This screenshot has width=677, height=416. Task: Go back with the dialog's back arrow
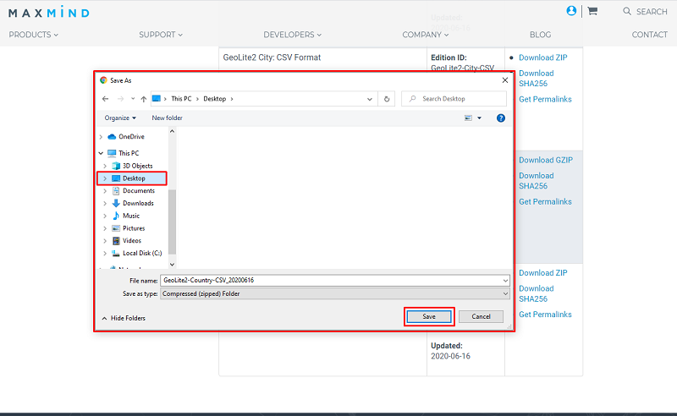105,99
